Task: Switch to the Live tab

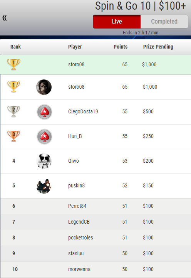Action: [117, 22]
